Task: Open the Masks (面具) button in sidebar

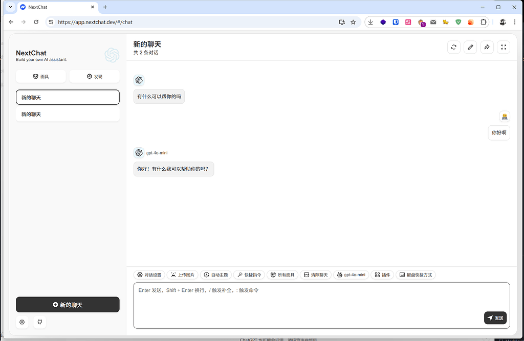Action: [x=41, y=77]
